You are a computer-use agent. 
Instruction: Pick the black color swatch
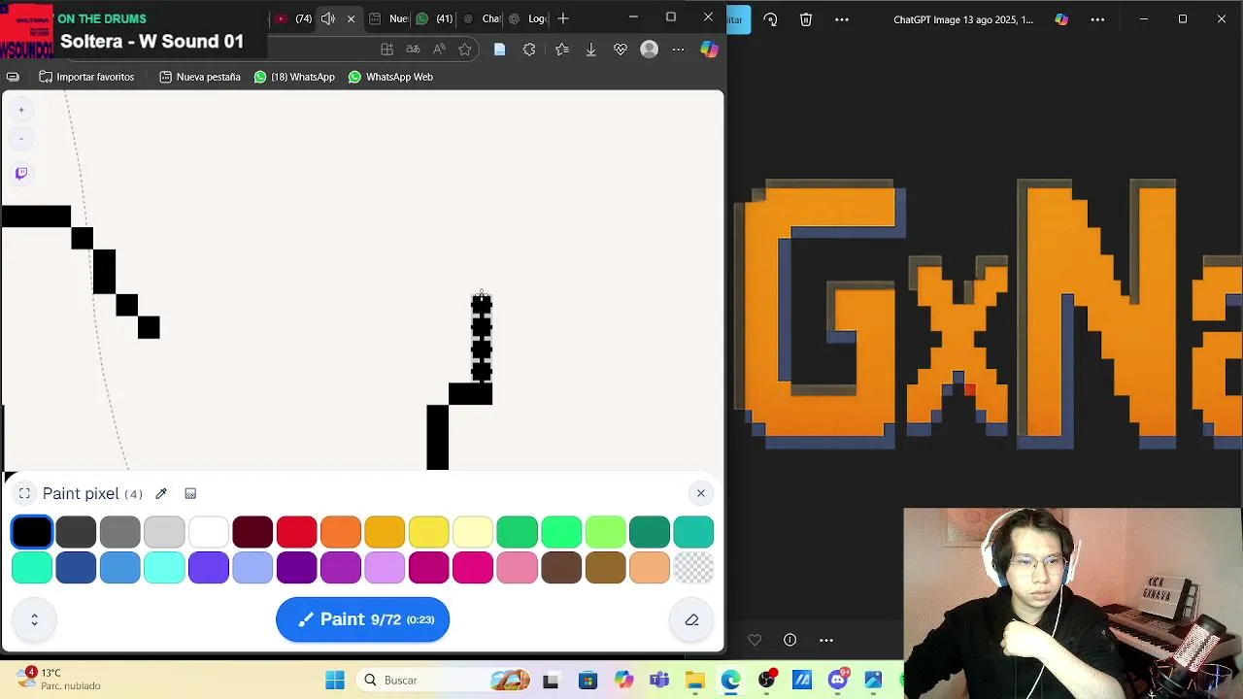[32, 532]
